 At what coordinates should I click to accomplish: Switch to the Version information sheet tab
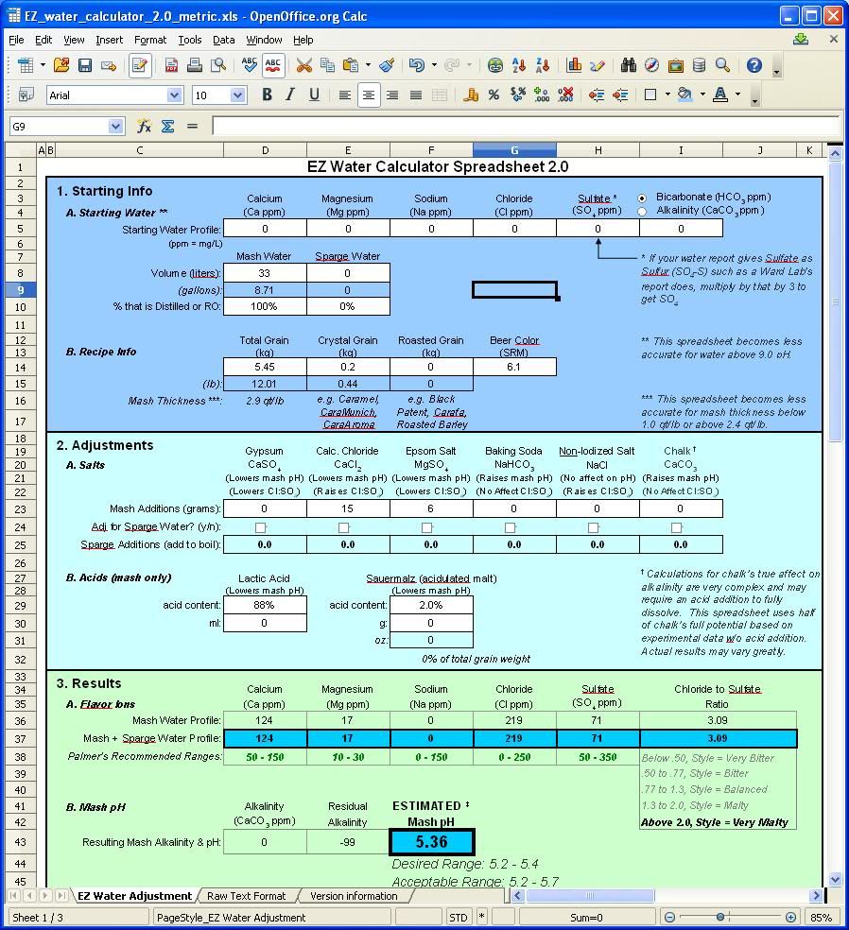click(x=354, y=896)
